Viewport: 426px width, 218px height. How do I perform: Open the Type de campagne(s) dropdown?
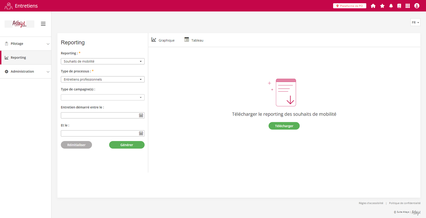102,97
